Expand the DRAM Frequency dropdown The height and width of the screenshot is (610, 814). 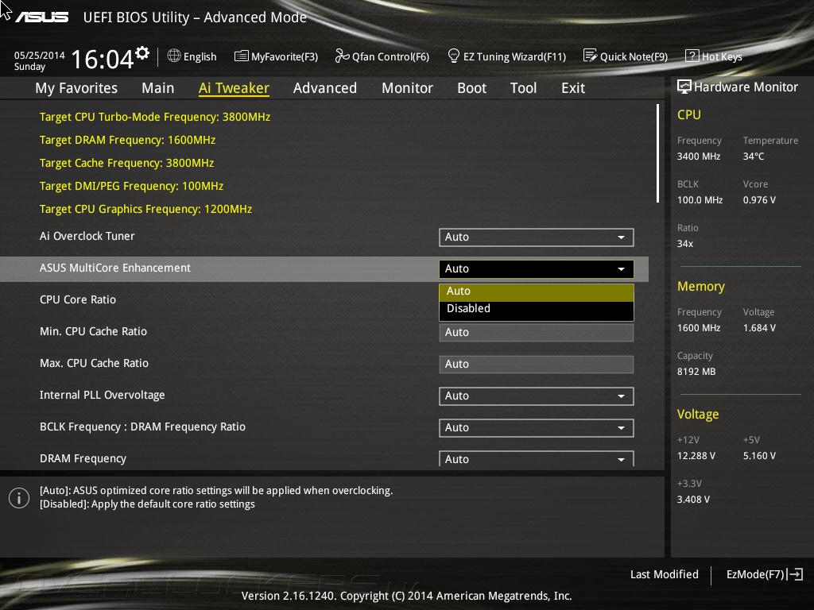pyautogui.click(x=537, y=458)
